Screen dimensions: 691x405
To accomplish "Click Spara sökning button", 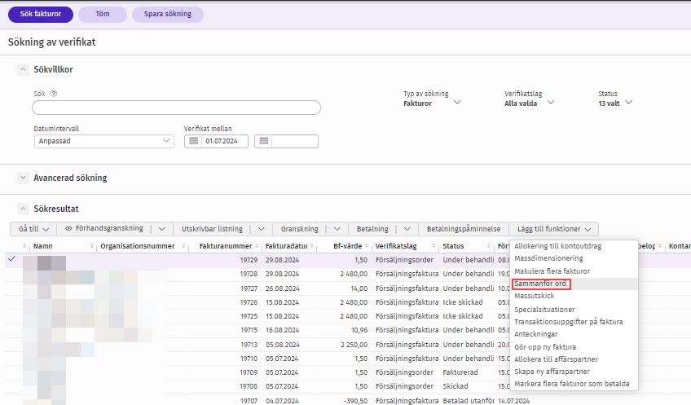I will click(168, 14).
